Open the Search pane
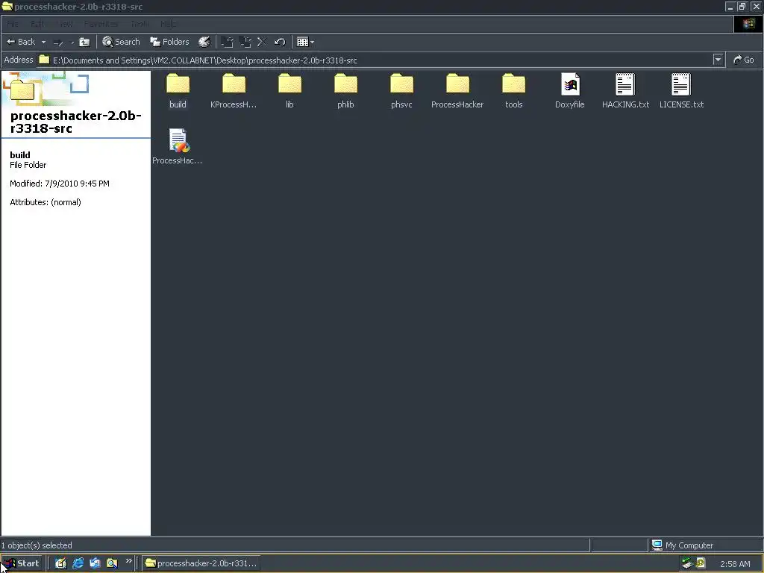This screenshot has width=764, height=573. pos(121,42)
